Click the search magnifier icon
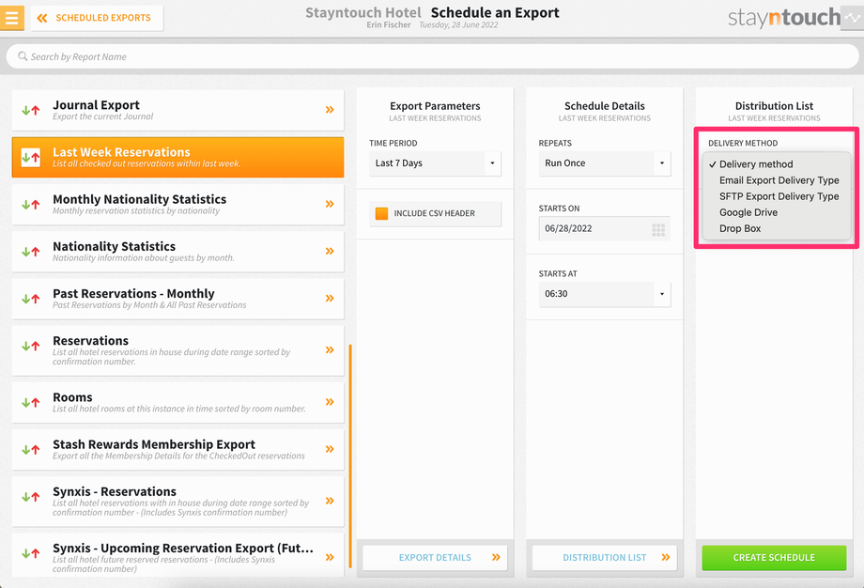Viewport: 864px width, 588px height. pos(23,56)
